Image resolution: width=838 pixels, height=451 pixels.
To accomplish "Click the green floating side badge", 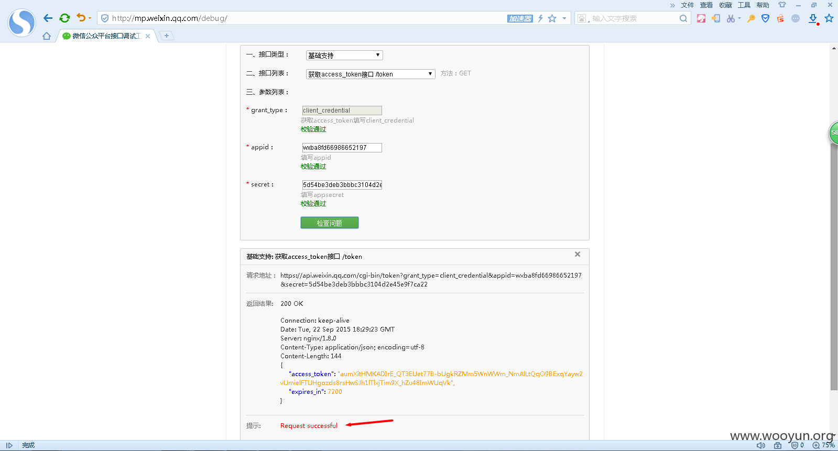I will pyautogui.click(x=833, y=133).
